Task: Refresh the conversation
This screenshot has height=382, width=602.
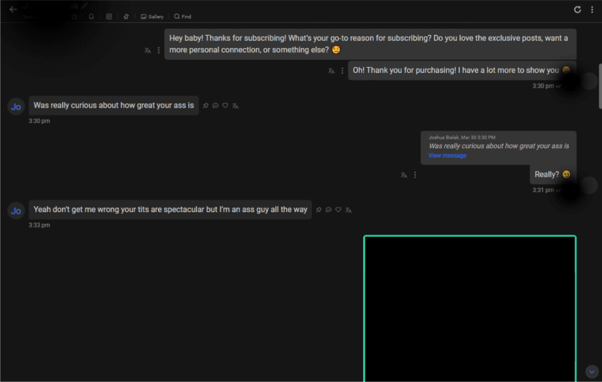Action: coord(577,10)
